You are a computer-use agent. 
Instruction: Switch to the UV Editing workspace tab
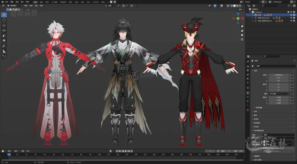click(54, 2)
